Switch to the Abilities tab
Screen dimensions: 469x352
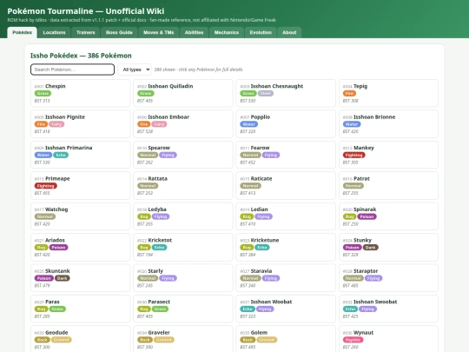coord(195,32)
